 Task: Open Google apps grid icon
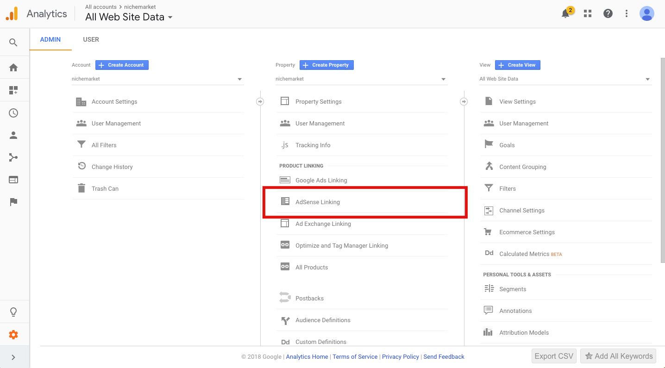(x=588, y=13)
